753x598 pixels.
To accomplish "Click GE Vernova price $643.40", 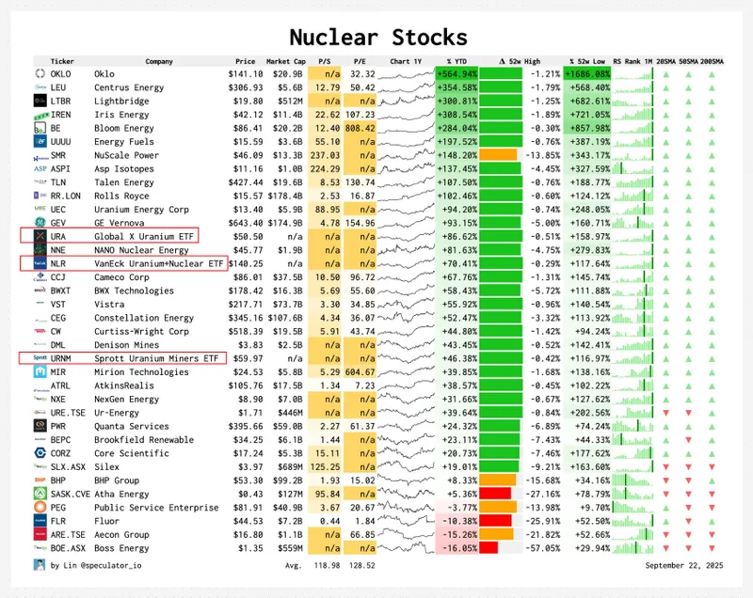I will pyautogui.click(x=246, y=223).
